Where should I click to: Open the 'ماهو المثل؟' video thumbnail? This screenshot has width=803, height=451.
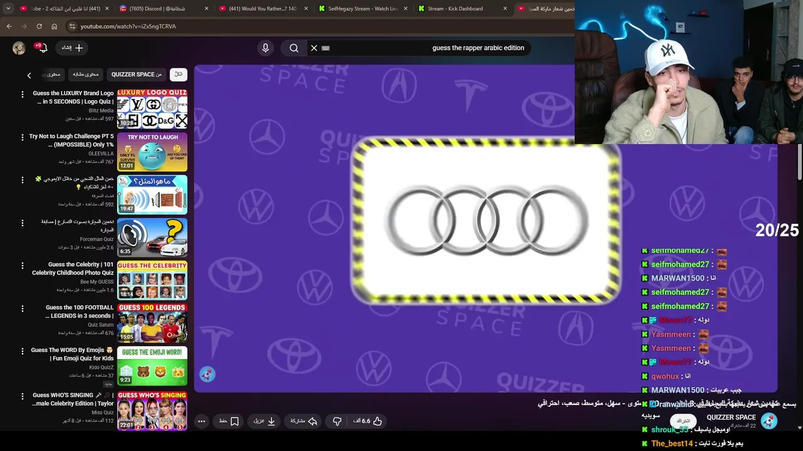pyautogui.click(x=152, y=194)
